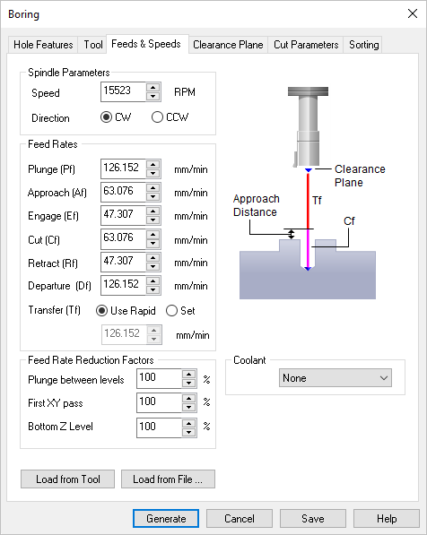This screenshot has width=427, height=535.
Task: Edit the Retract (Rf) value field
Action: [123, 262]
